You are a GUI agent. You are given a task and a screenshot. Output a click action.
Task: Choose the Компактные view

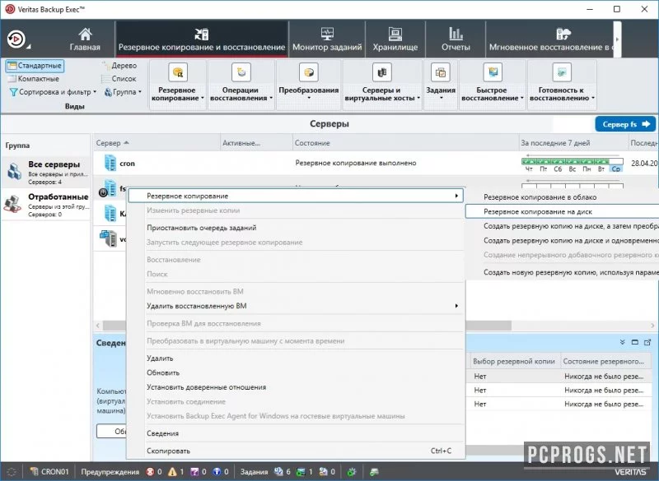point(33,78)
